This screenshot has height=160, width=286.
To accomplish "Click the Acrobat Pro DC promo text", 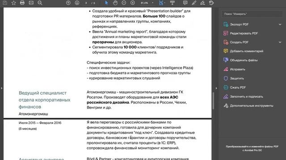I will tap(252, 148).
